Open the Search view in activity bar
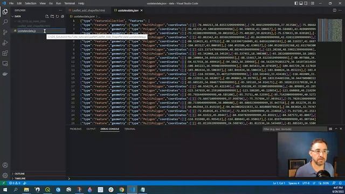Viewport: 345px width, 194px height. [x=5, y=22]
